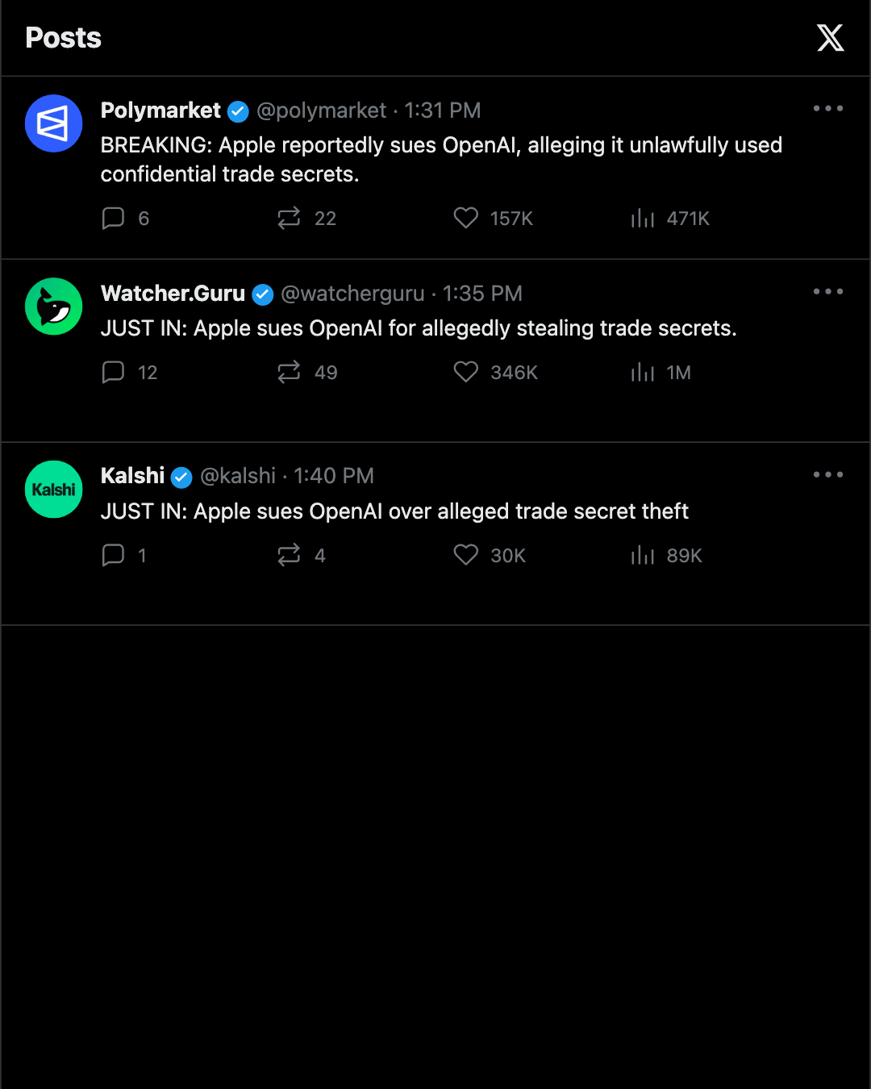Screen dimensions: 871x1089
Task: Open the Kalshi display name link
Action: [132, 476]
